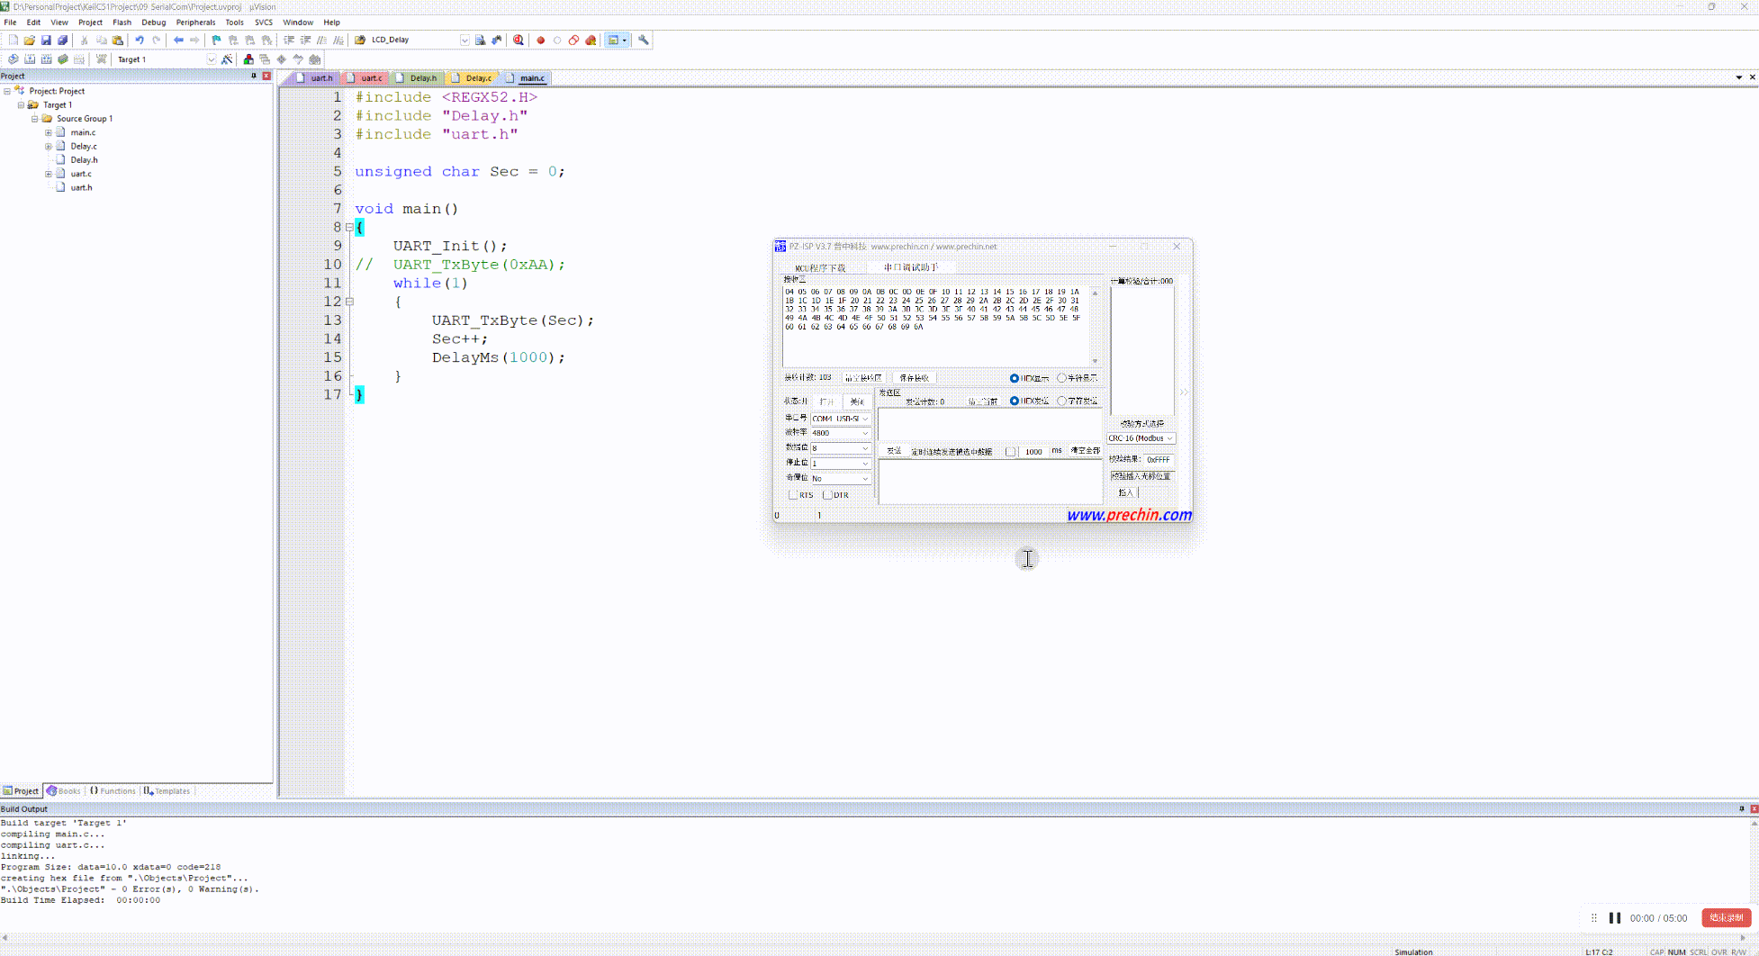Open the COM4 serial port dropdown
The width and height of the screenshot is (1759, 956).
841,419
